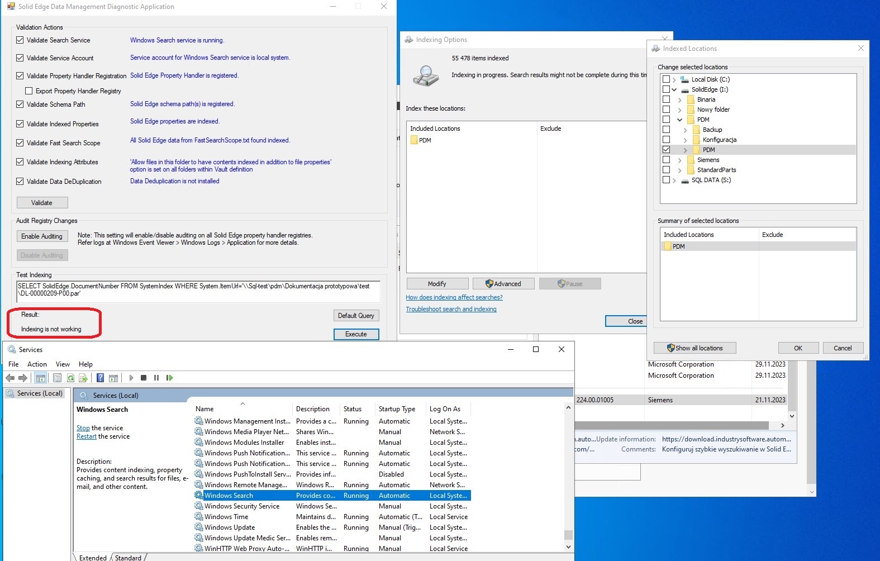
Task: Click the Validate button
Action: [42, 203]
